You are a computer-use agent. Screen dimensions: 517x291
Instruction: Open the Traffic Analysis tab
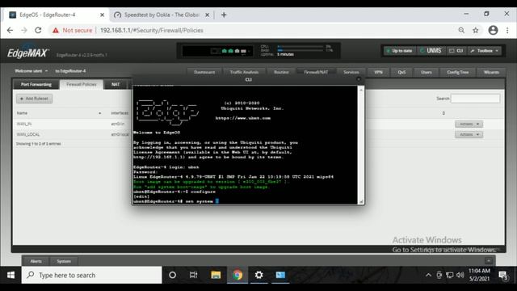[244, 72]
